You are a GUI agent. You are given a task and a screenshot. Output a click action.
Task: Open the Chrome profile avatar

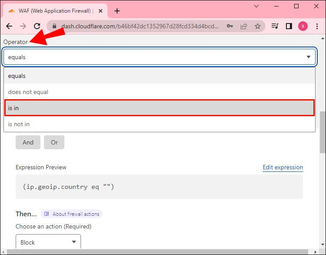[302, 26]
